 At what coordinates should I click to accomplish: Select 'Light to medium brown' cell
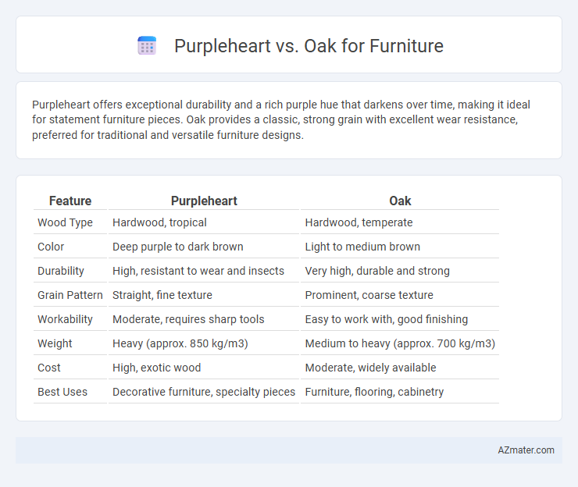362,247
